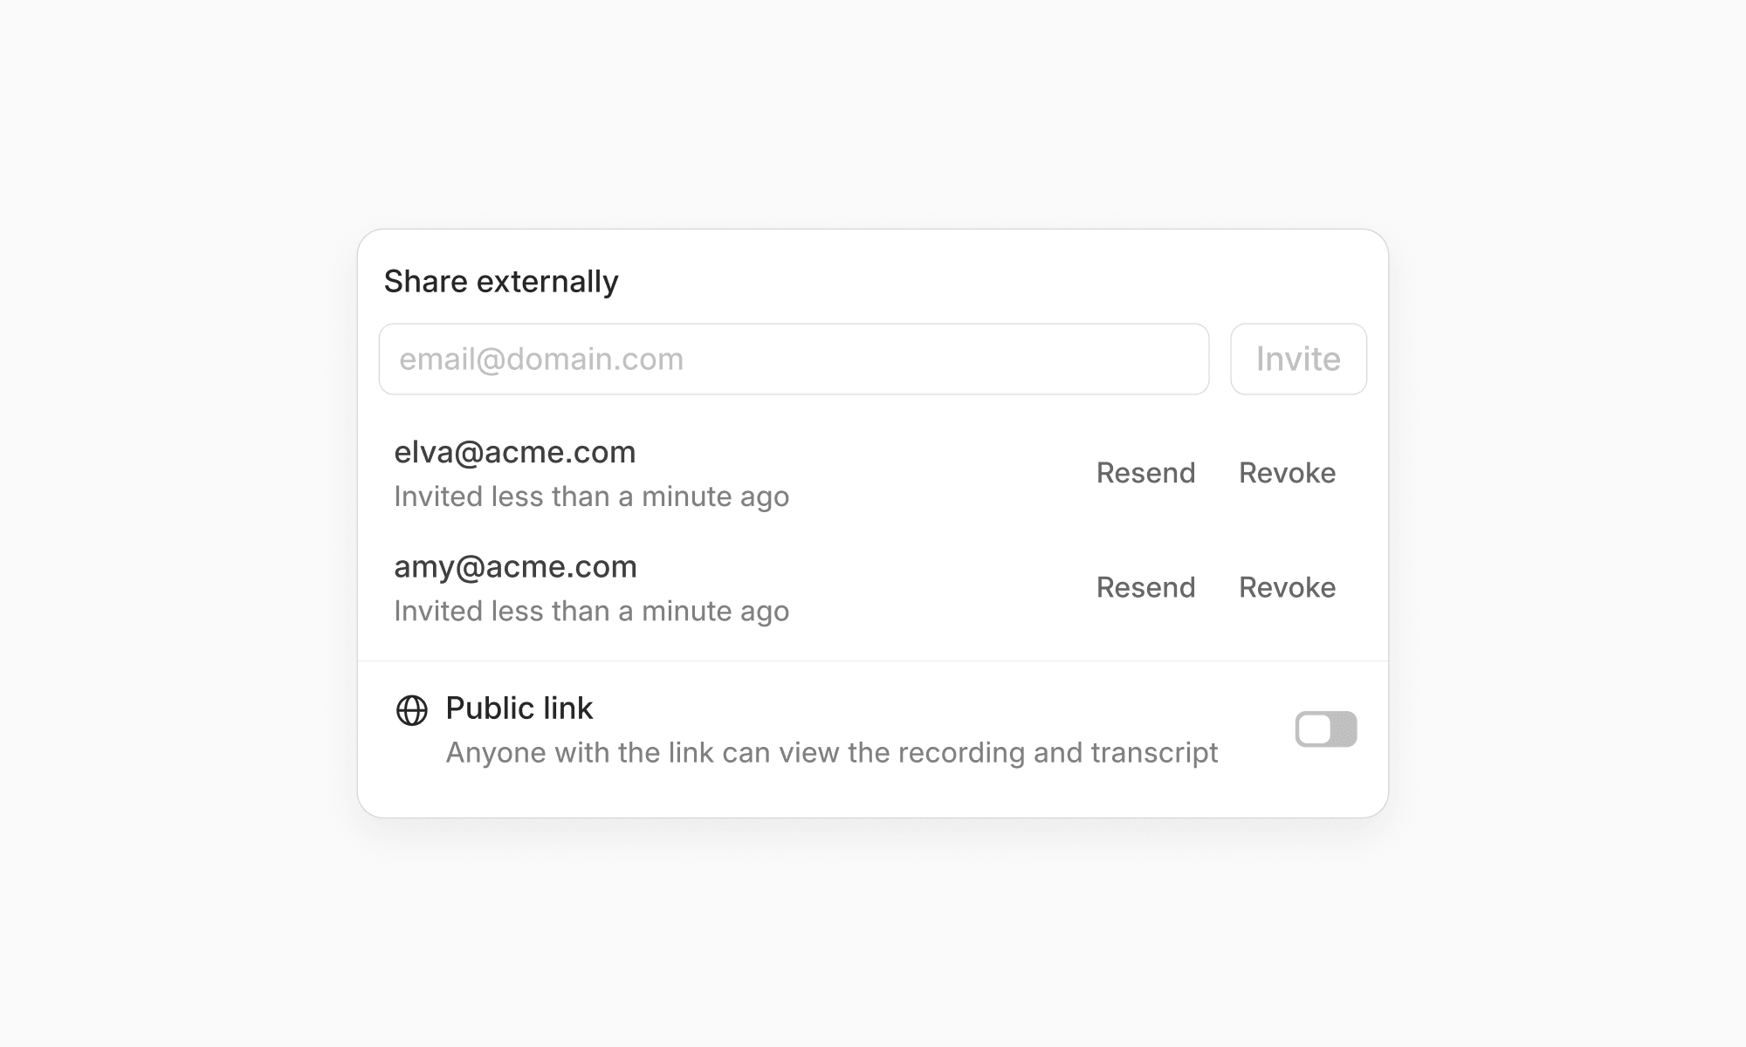Revoke access for amy@acme.com

(x=1287, y=587)
